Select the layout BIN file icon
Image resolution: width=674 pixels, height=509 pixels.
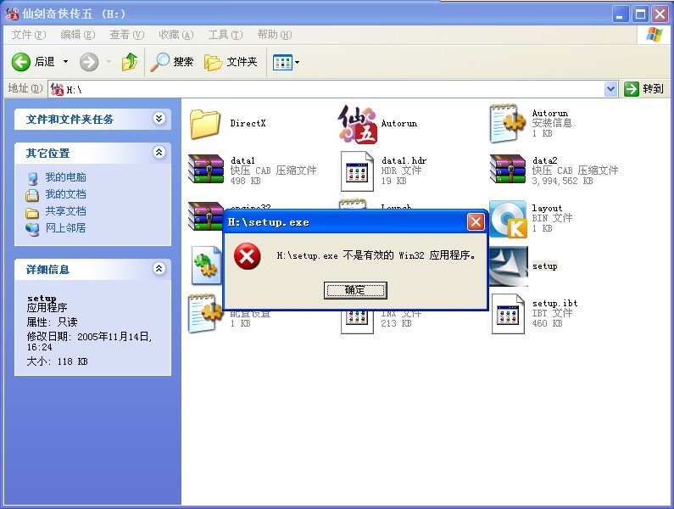click(508, 219)
